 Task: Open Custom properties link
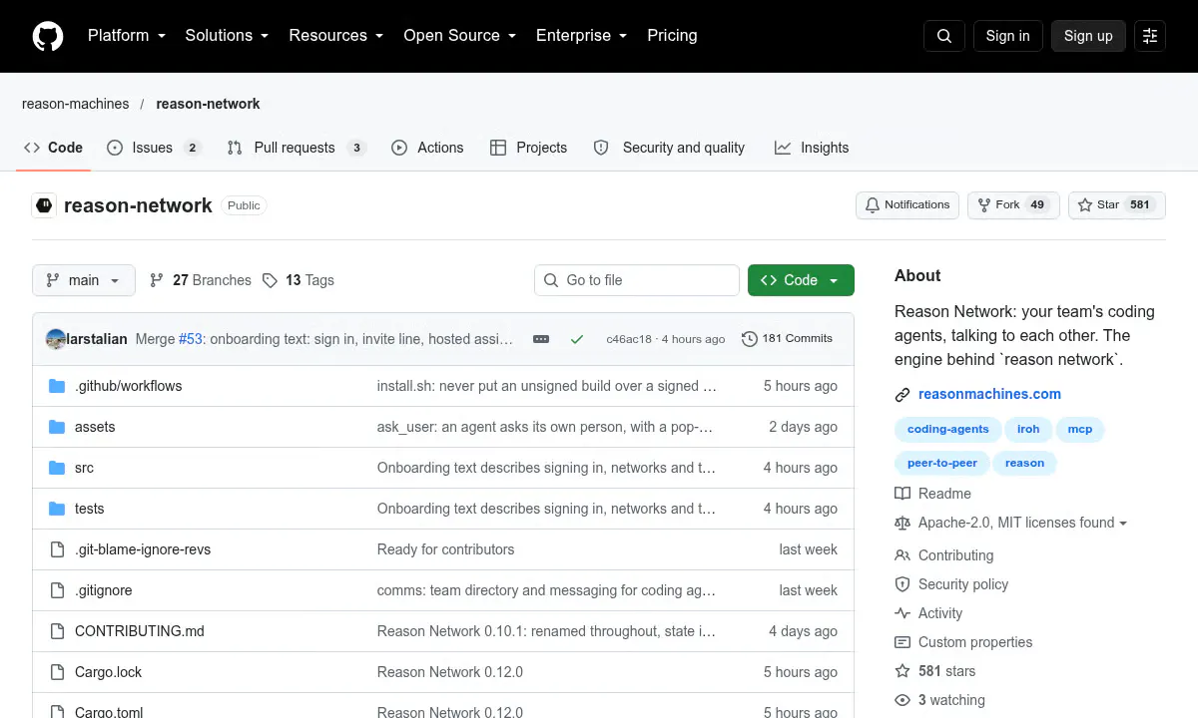963,642
